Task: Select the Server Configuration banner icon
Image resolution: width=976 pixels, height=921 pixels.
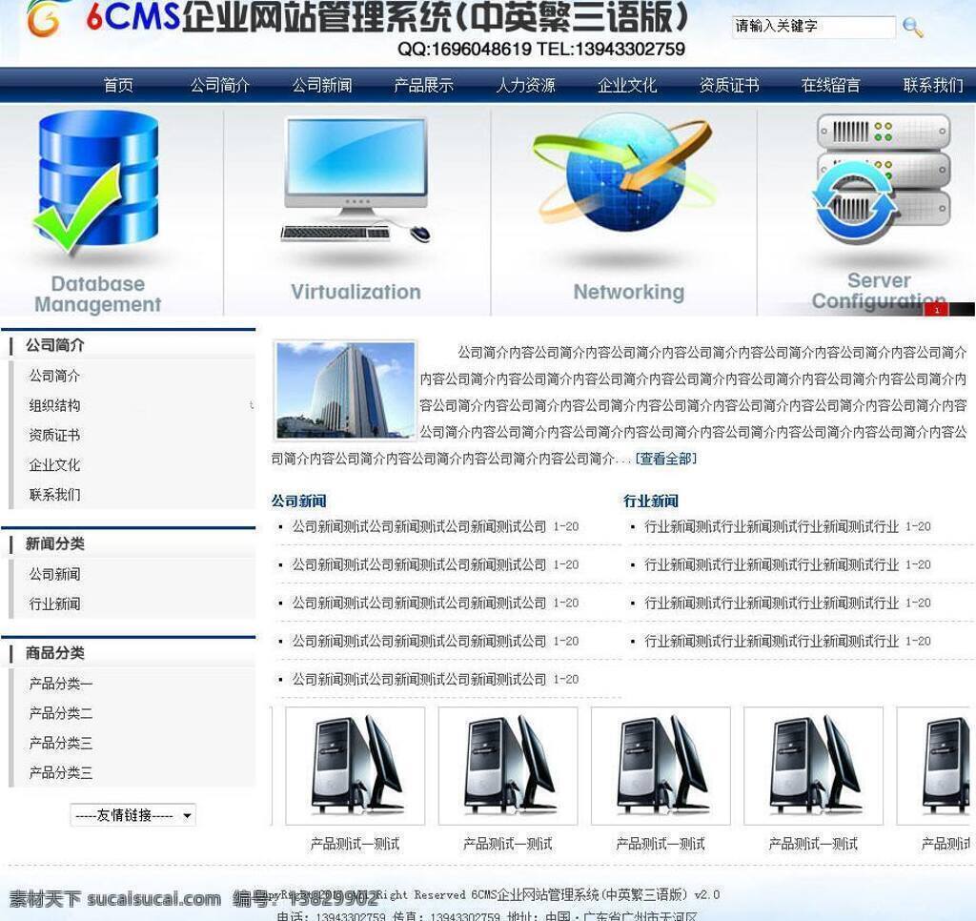Action: 882,178
